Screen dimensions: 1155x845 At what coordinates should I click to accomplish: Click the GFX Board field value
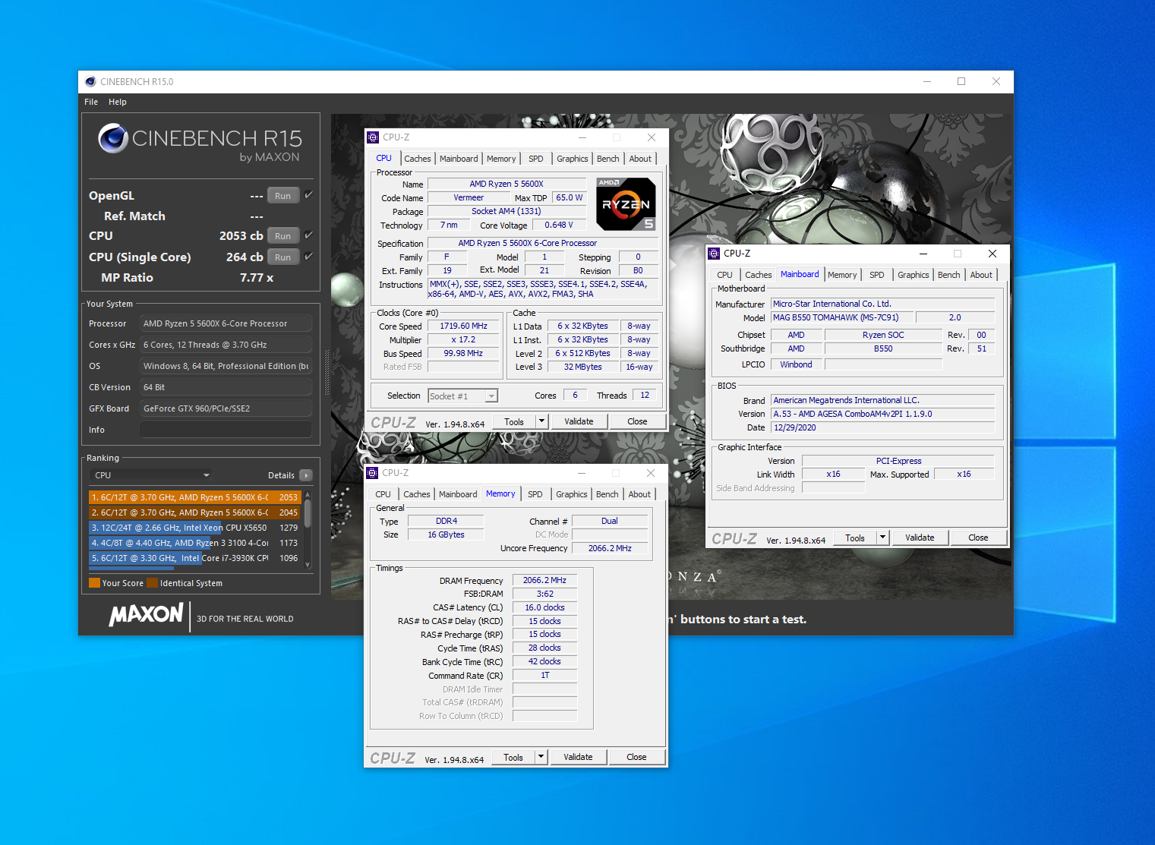coord(226,408)
